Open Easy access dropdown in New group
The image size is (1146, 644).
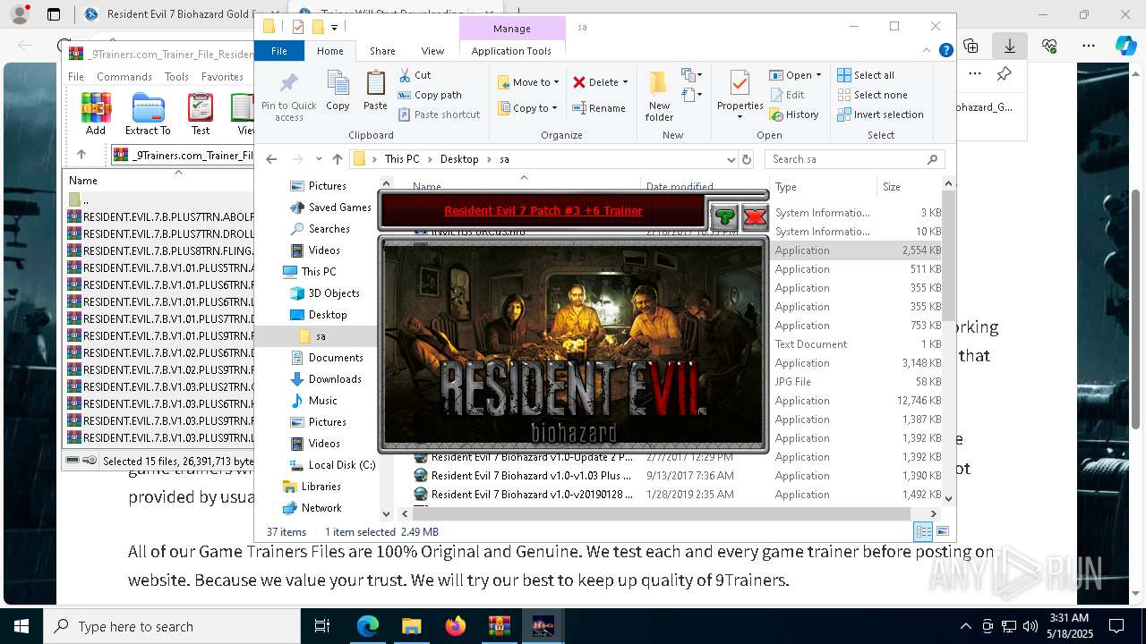(x=690, y=94)
